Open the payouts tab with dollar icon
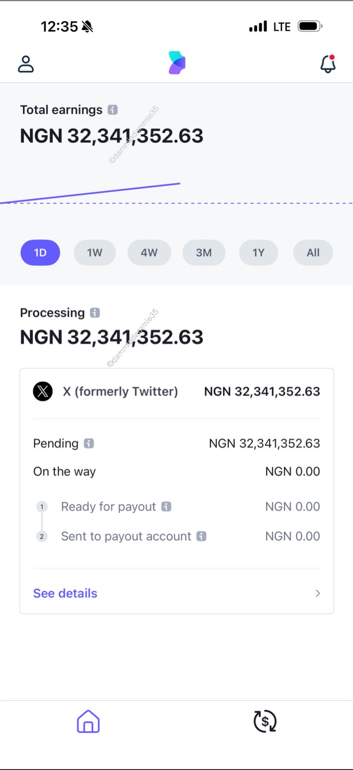This screenshot has width=353, height=770. tap(265, 721)
